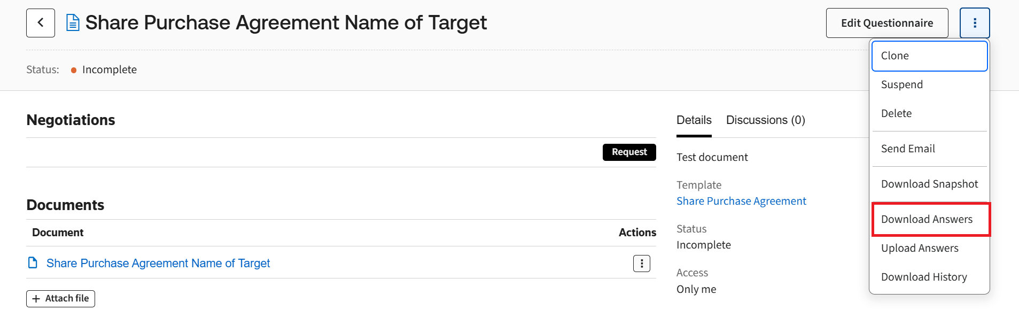Click the Edit Questionnaire button
The height and width of the screenshot is (333, 1019).
coord(886,23)
